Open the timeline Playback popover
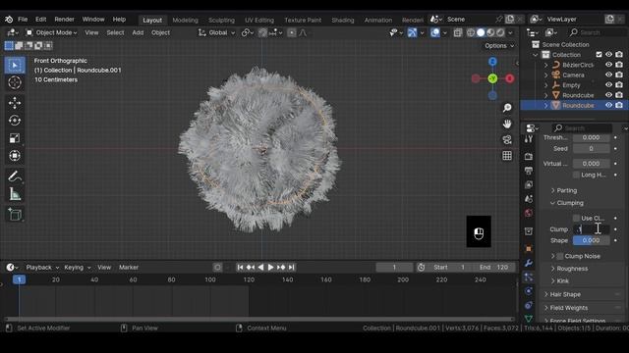629x353 pixels. (x=42, y=268)
